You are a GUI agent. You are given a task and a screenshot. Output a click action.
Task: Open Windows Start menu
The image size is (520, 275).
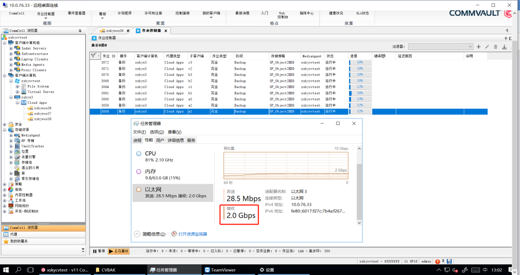[6, 270]
